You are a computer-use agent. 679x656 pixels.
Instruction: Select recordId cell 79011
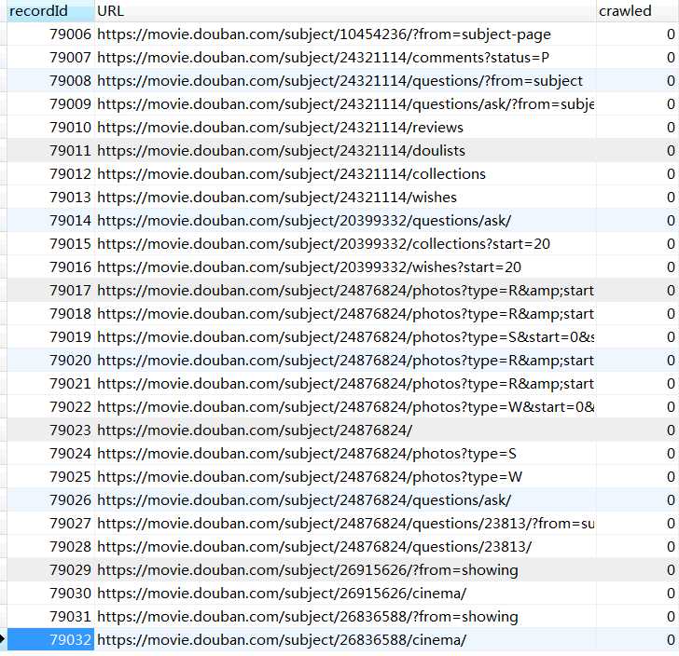coord(50,151)
